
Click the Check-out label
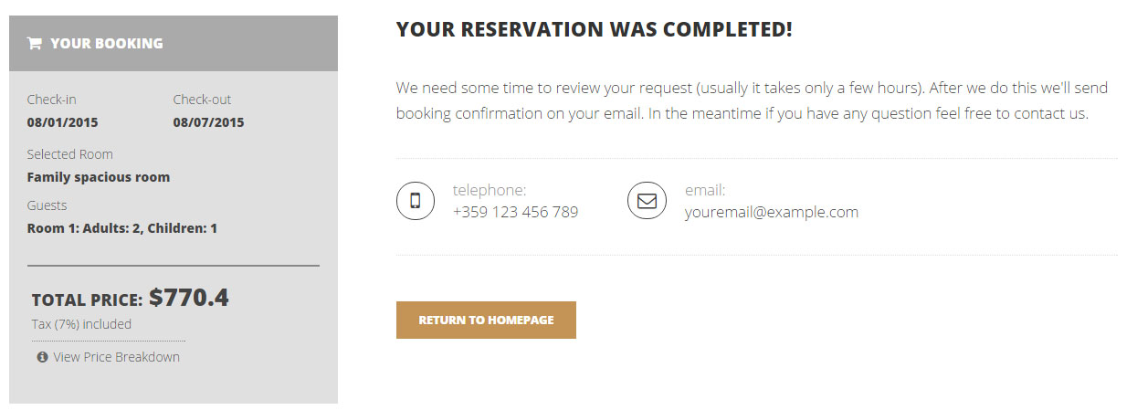click(202, 100)
